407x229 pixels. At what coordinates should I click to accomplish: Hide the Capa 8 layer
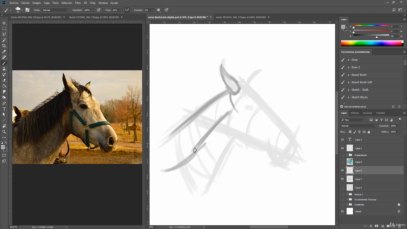pyautogui.click(x=342, y=170)
